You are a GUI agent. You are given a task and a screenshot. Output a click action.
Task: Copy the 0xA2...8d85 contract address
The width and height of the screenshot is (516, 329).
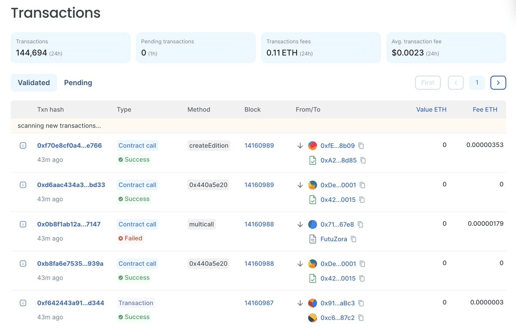[363, 160]
